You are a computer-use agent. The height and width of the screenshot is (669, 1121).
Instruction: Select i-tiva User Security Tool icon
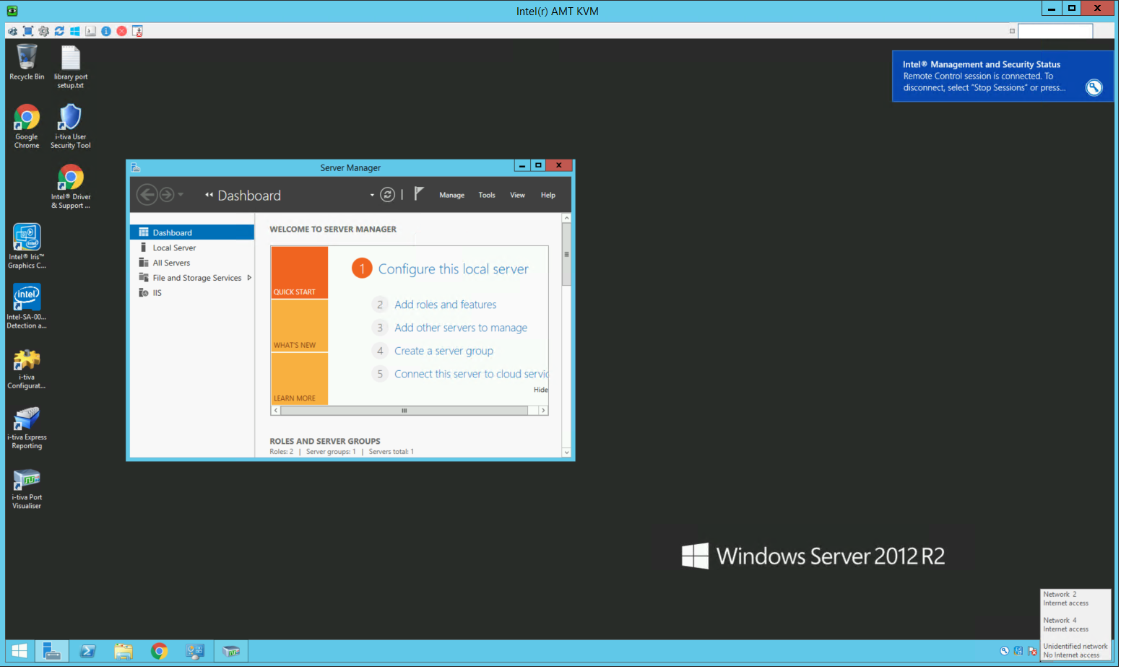[x=71, y=126]
